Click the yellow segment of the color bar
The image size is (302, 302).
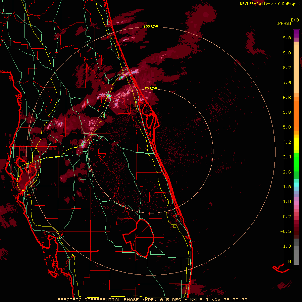tap(296, 144)
